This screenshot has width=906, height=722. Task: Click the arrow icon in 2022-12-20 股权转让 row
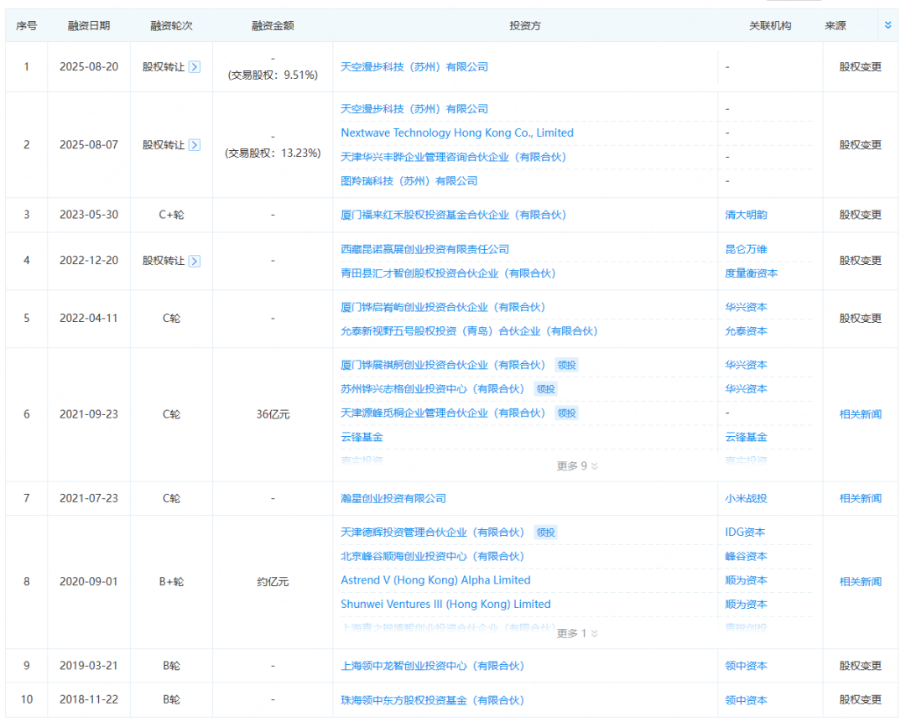[x=194, y=261]
